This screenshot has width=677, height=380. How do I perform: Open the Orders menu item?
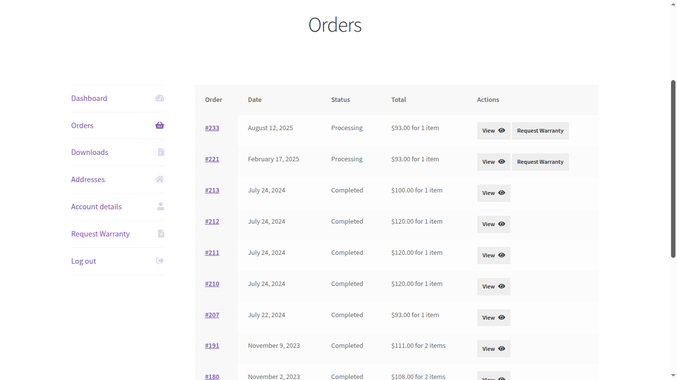click(x=82, y=125)
